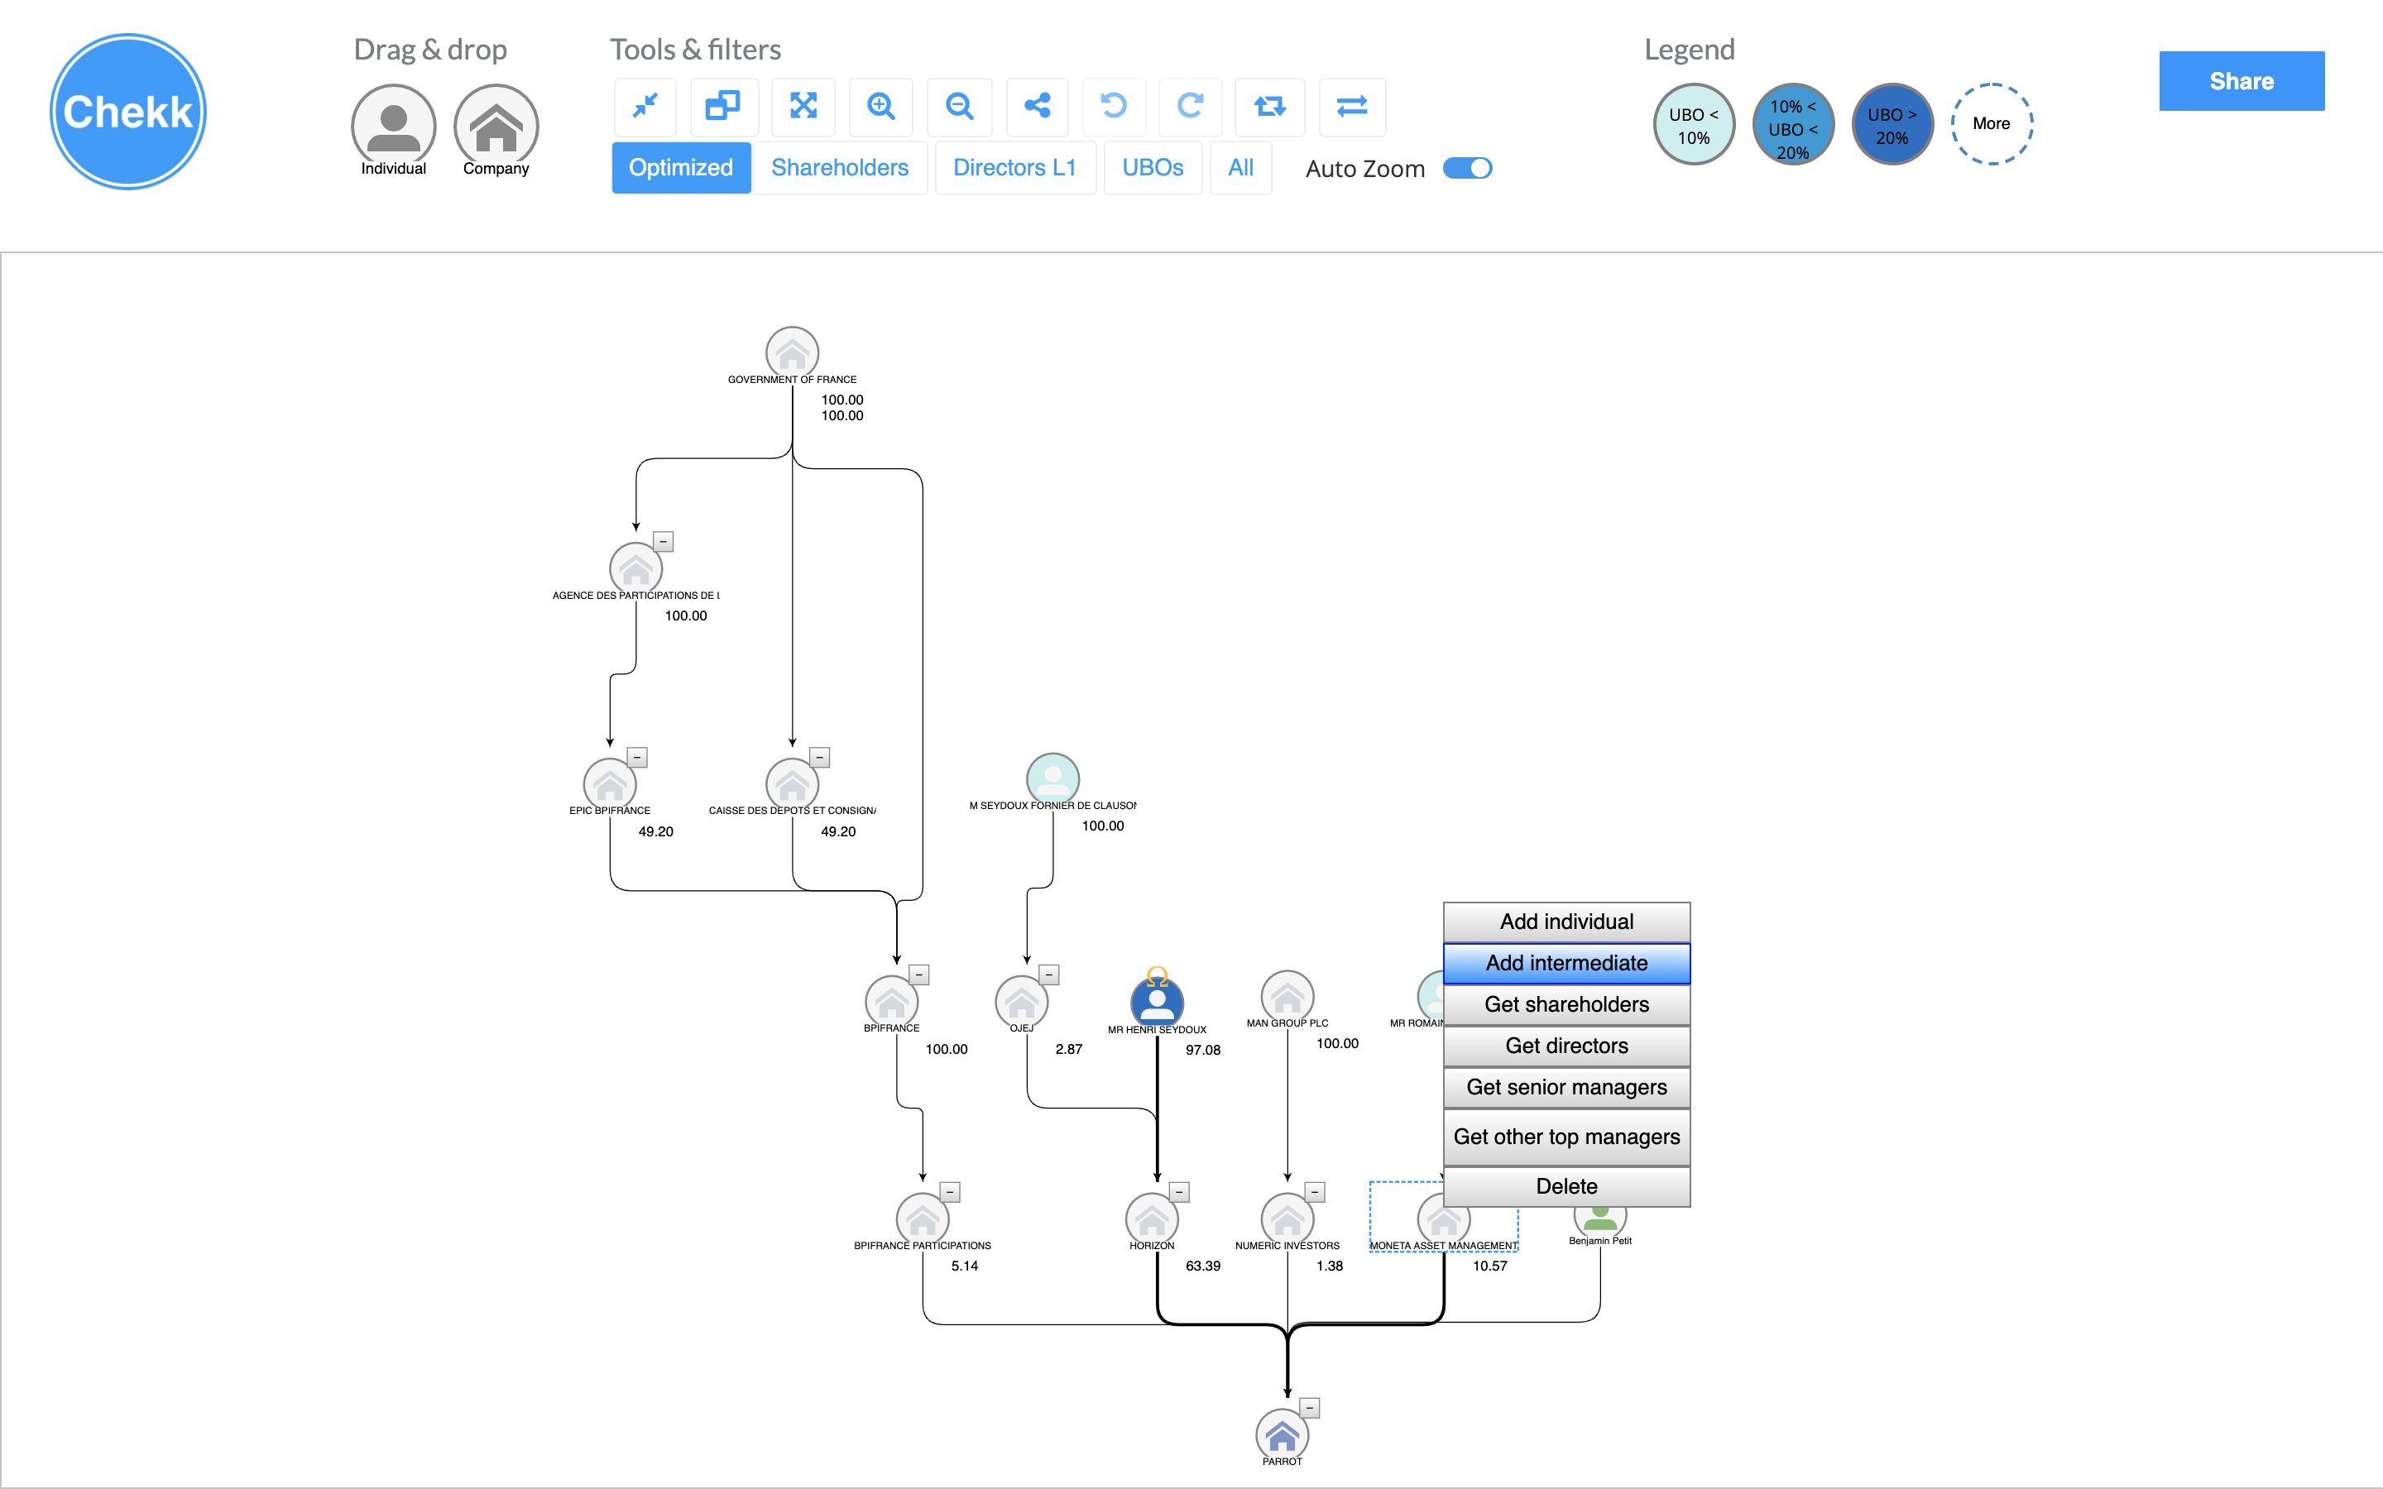Image resolution: width=2383 pixels, height=1489 pixels.
Task: Select the Individual drag-and-drop icon
Action: (x=394, y=125)
